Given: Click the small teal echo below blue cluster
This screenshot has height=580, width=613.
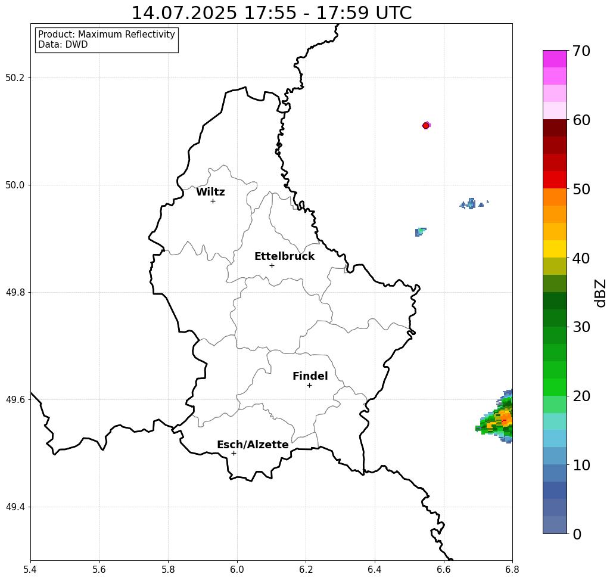Looking at the screenshot, I should click(420, 232).
